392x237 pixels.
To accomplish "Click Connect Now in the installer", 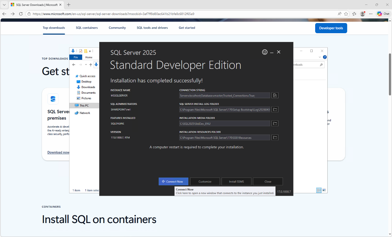I will pos(173,181).
